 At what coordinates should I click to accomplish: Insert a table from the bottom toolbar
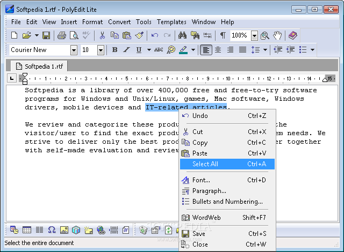[27, 230]
